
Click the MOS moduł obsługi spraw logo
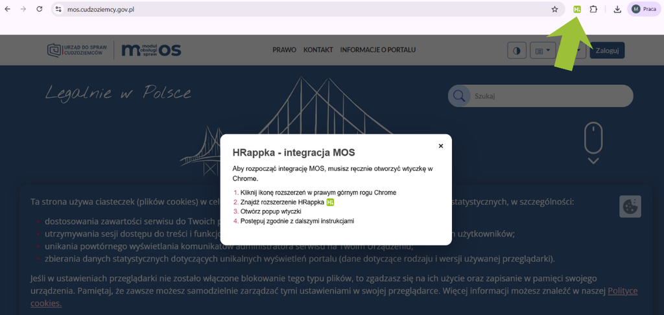click(151, 50)
